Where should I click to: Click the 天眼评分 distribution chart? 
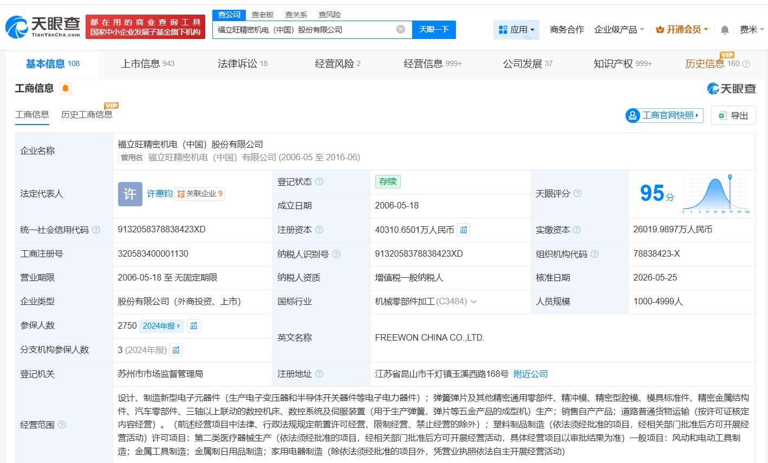point(717,193)
